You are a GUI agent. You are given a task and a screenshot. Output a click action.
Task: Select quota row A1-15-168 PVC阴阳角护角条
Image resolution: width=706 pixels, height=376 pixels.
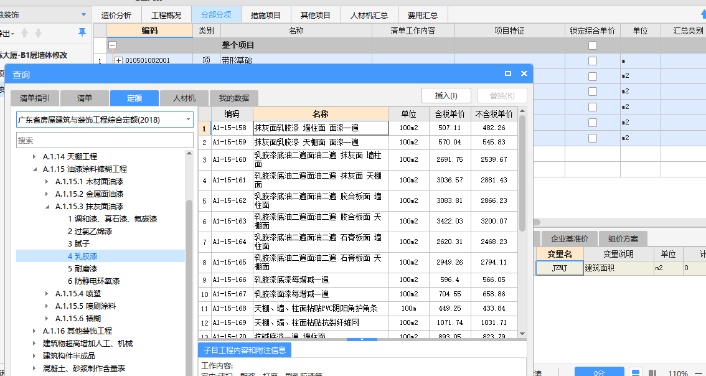[x=358, y=309]
